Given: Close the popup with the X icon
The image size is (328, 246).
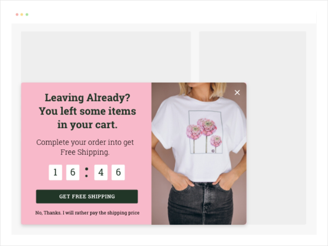Looking at the screenshot, I should [237, 93].
